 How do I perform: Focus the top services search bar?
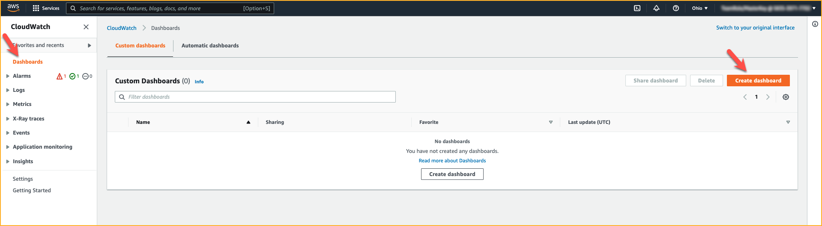click(170, 8)
